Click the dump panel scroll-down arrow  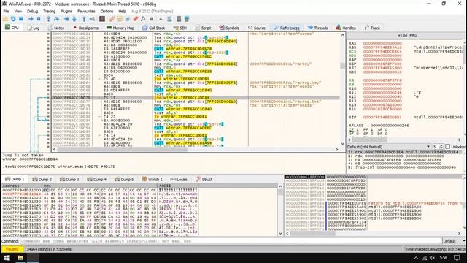(x=280, y=233)
